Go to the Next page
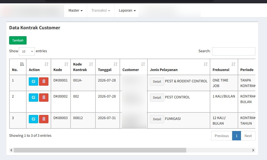The image size is (267, 160). tap(248, 136)
